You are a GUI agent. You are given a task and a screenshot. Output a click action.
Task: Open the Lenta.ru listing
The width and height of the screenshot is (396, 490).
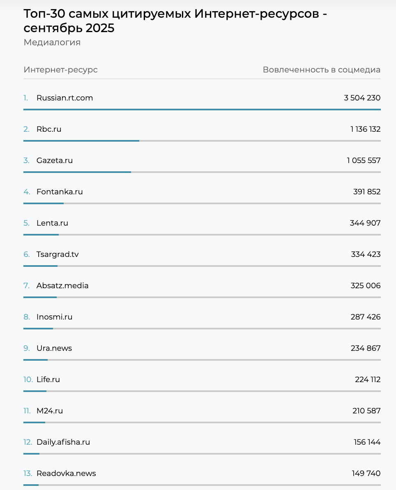click(52, 223)
